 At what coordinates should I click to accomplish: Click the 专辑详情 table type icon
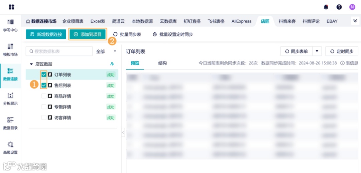pyautogui.click(x=50, y=107)
